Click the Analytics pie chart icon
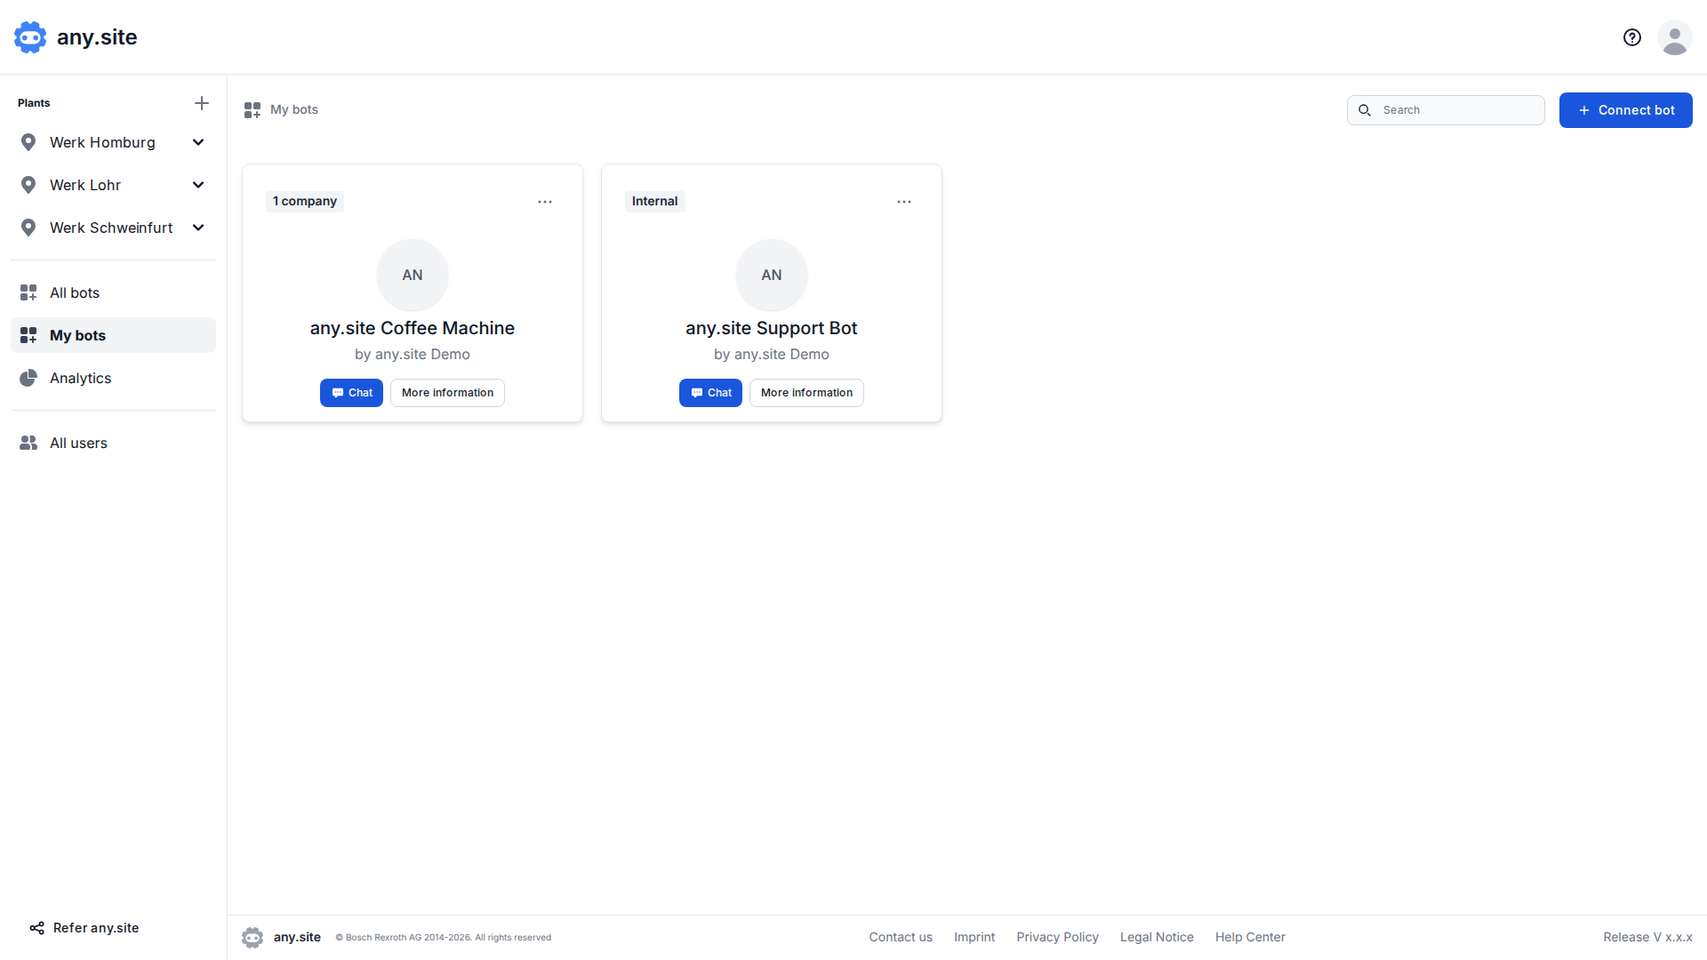Image resolution: width=1707 pixels, height=960 pixels. point(28,378)
